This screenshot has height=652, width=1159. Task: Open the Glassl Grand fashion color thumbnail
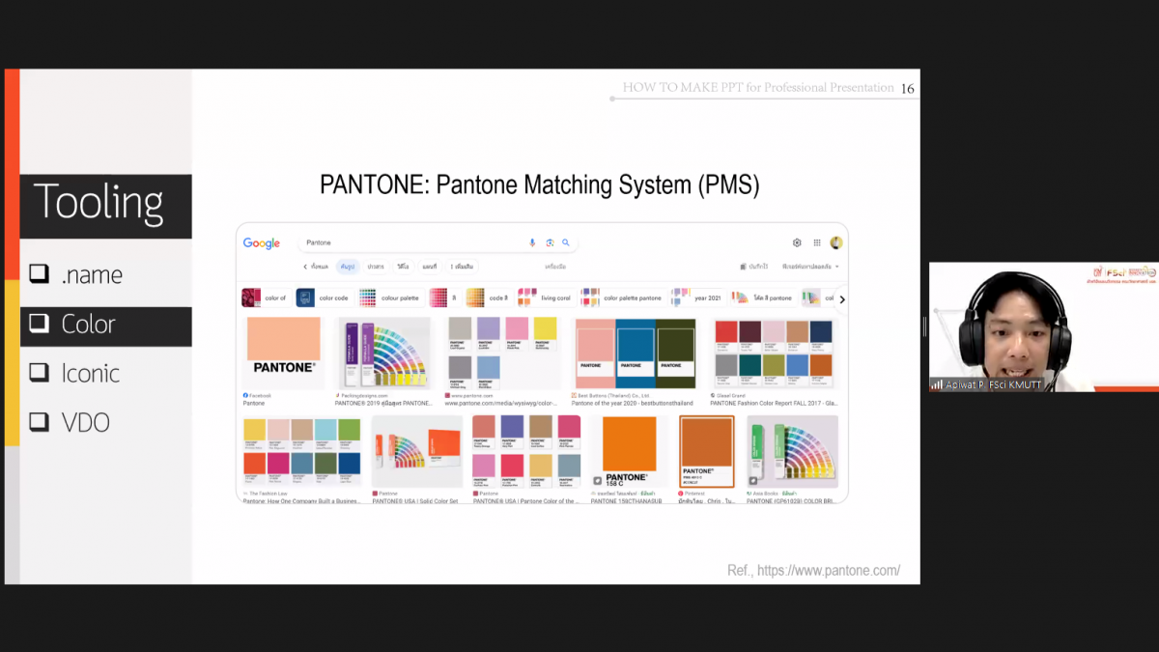(x=774, y=353)
